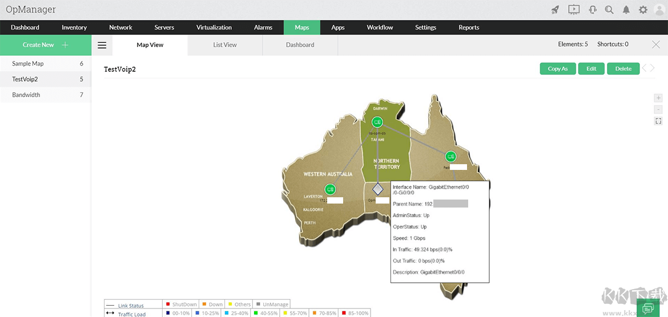This screenshot has height=317, width=668.
Task: Open the Servers menu
Action: coord(164,27)
